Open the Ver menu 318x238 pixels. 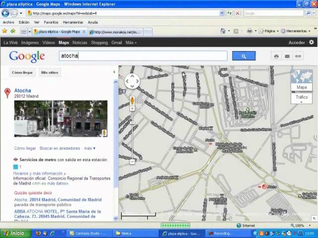point(36,22)
